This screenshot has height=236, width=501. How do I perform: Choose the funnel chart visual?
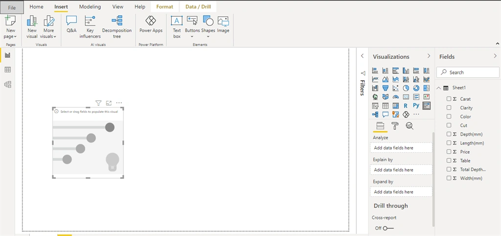click(x=386, y=88)
